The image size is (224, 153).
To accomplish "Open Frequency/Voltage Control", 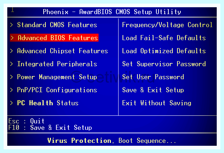I will click(x=167, y=25).
